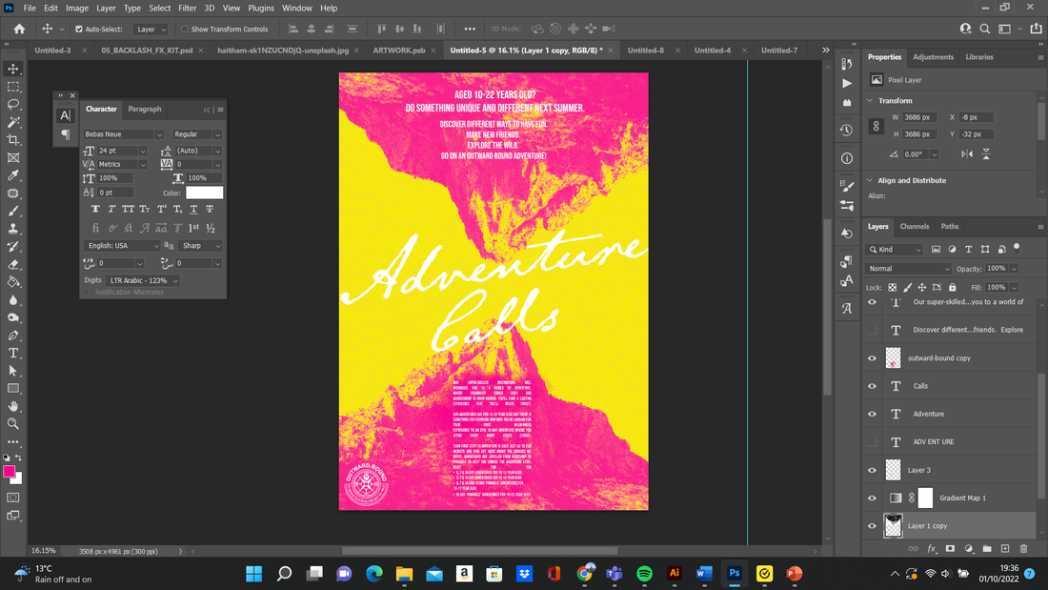Create a new layer

tap(1005, 548)
